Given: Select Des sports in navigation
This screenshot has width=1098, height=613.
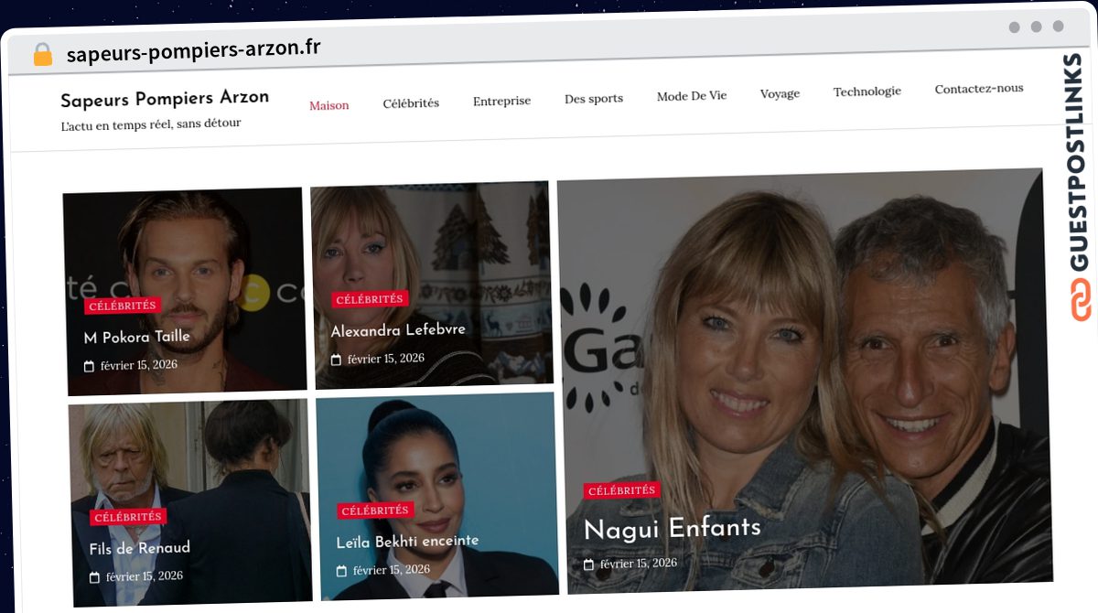Looking at the screenshot, I should (x=594, y=99).
